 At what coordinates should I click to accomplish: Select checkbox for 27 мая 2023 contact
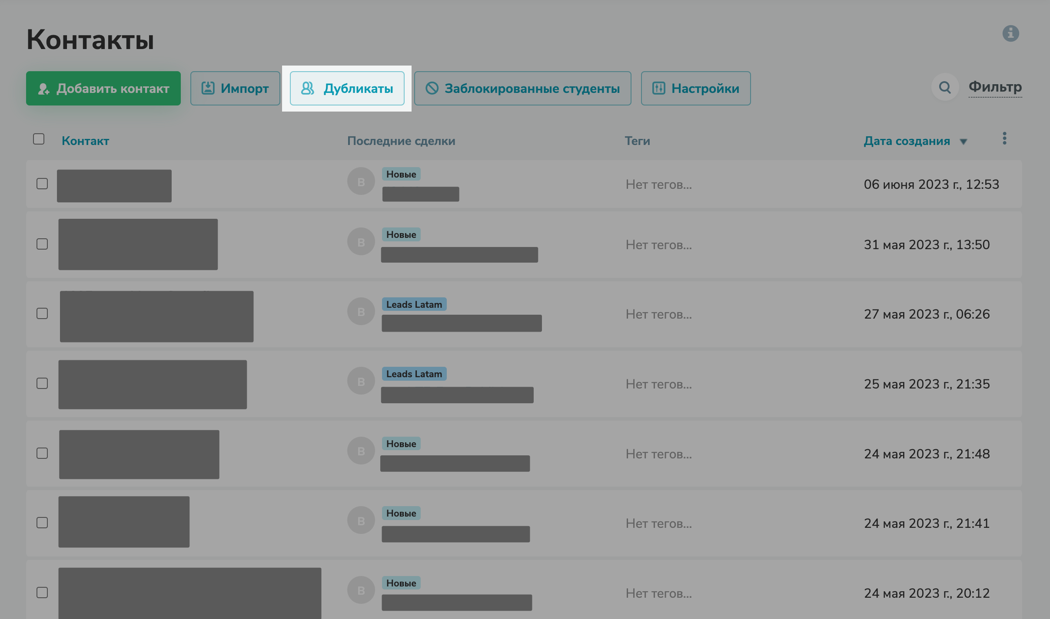point(42,313)
